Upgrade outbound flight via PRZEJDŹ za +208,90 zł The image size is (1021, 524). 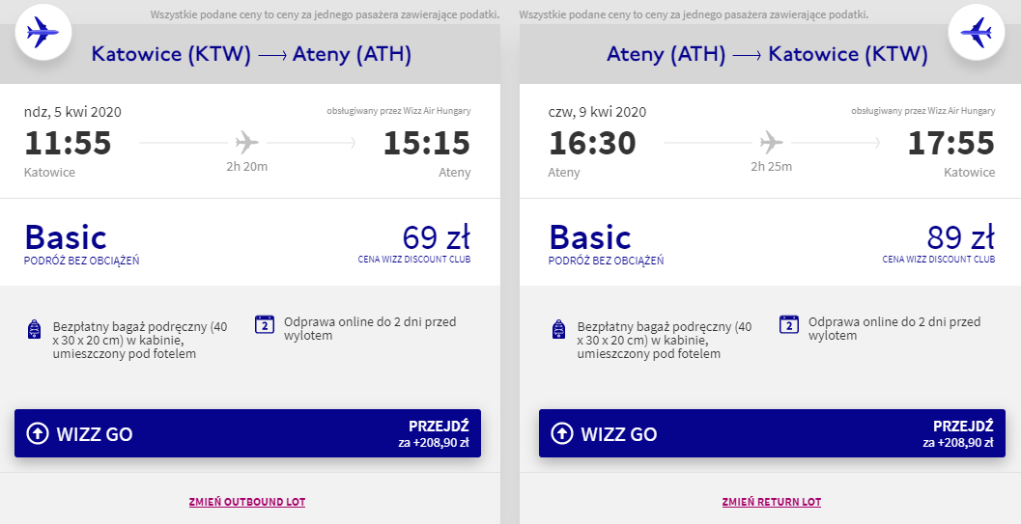pyautogui.click(x=438, y=434)
